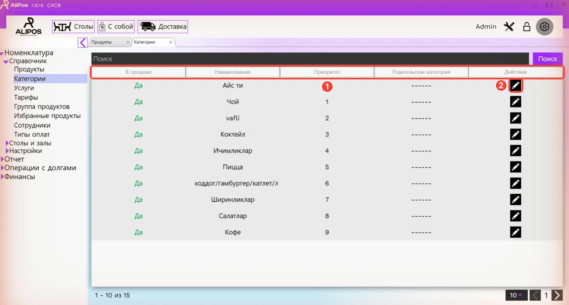Click the purple Поиск button

(x=548, y=59)
